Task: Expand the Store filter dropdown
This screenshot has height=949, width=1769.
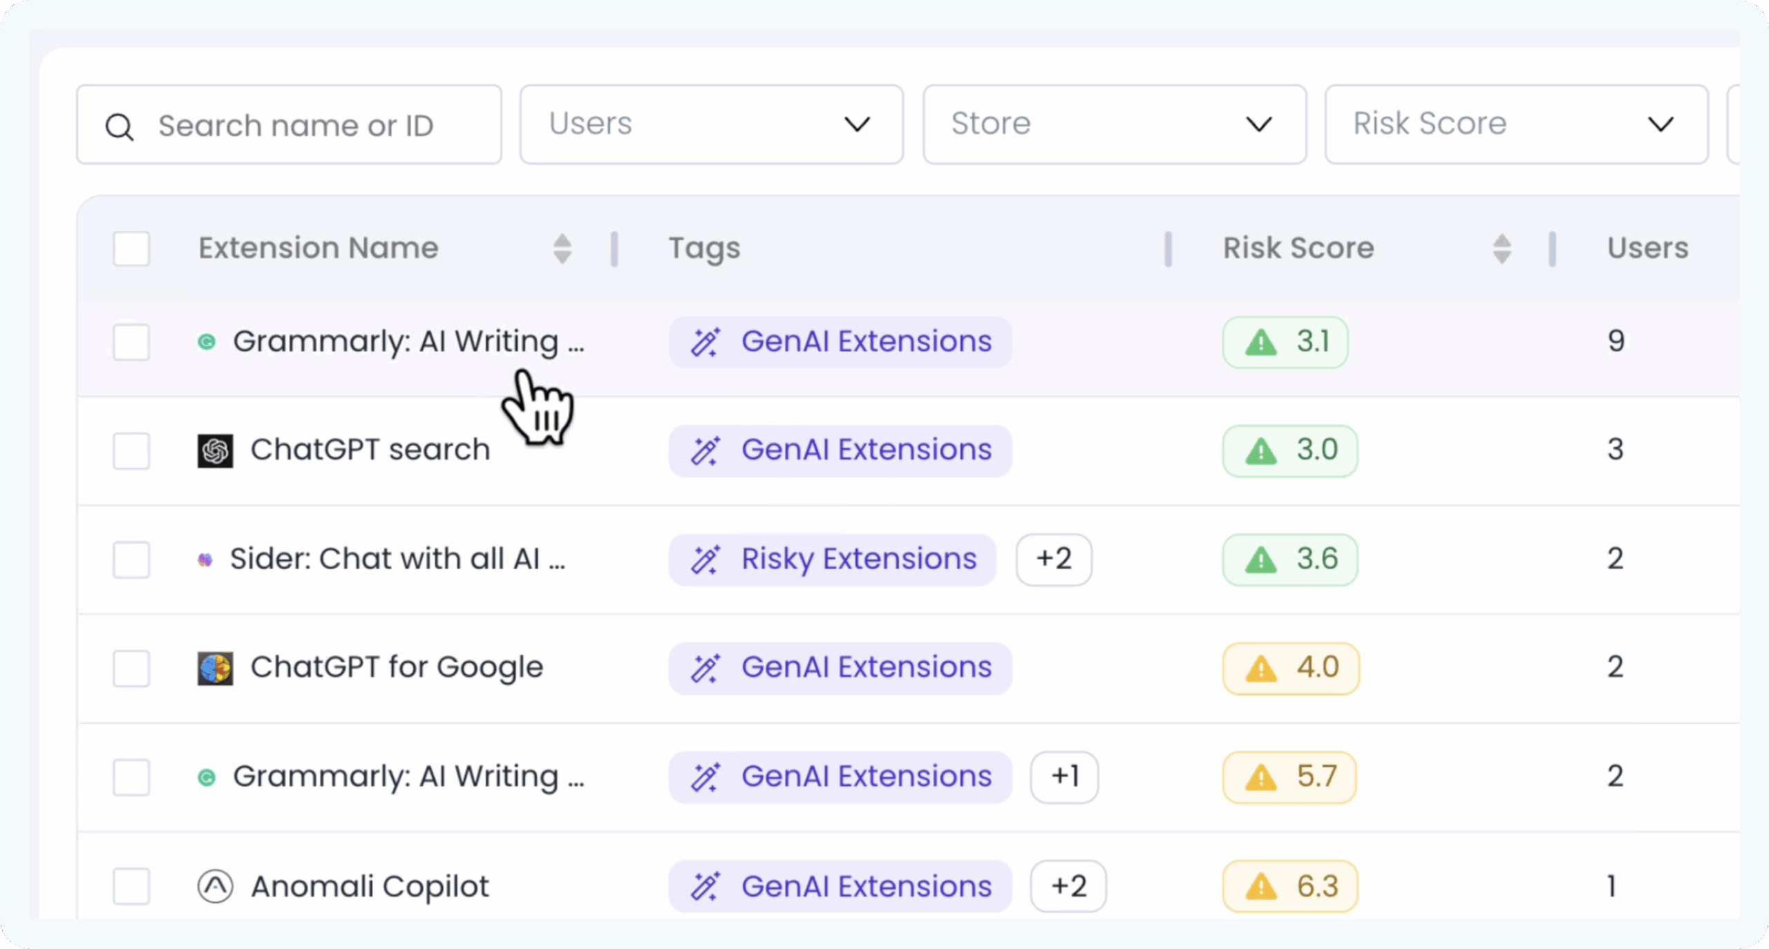Action: pyautogui.click(x=1114, y=124)
